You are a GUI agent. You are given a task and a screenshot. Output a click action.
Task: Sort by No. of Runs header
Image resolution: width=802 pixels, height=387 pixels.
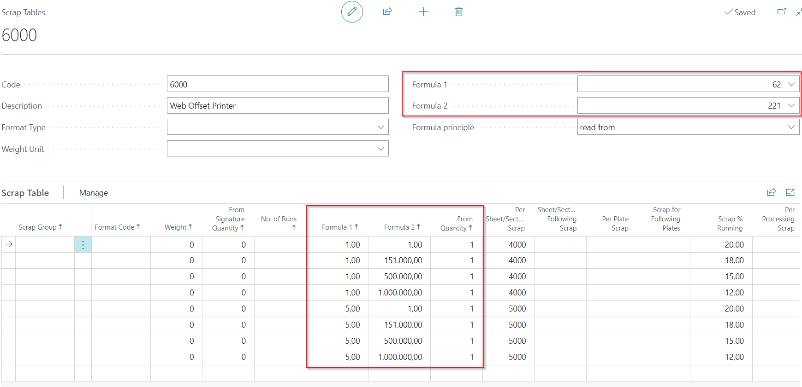(x=279, y=223)
